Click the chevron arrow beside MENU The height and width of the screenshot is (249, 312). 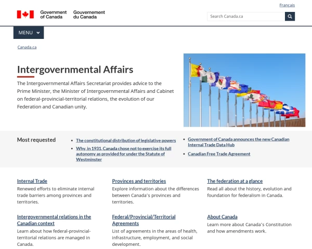[x=38, y=33]
